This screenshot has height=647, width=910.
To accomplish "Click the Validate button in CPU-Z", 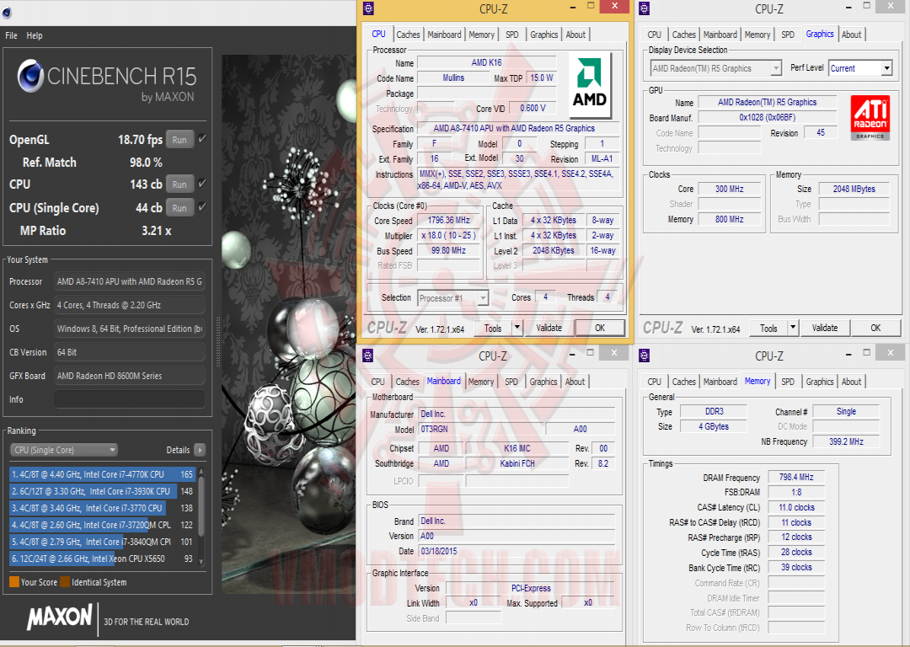I will coord(549,328).
